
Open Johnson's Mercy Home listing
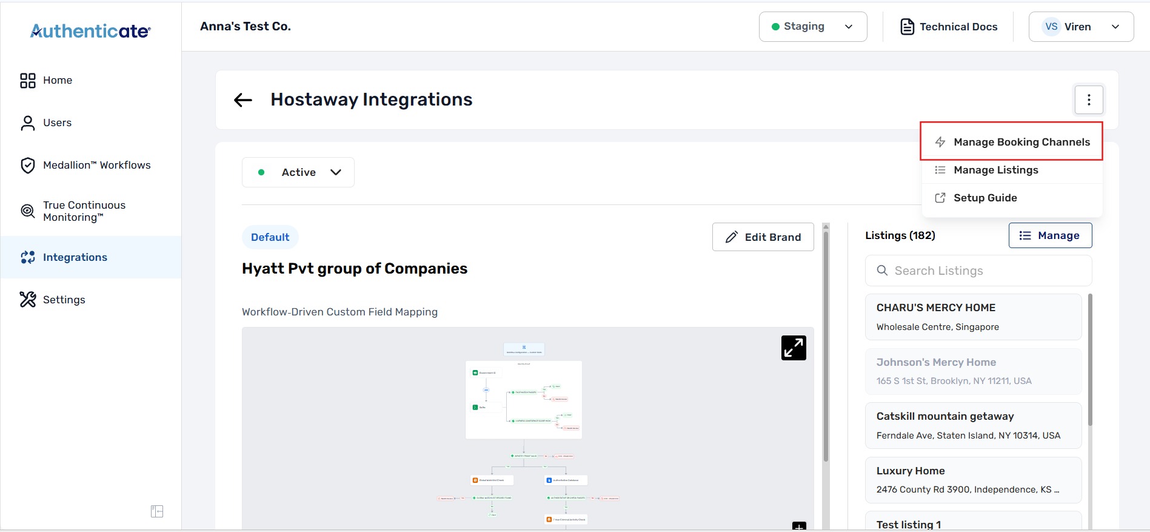(x=973, y=371)
